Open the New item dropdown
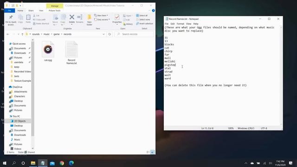Viewport: 297px width, 167px height. click(101, 15)
